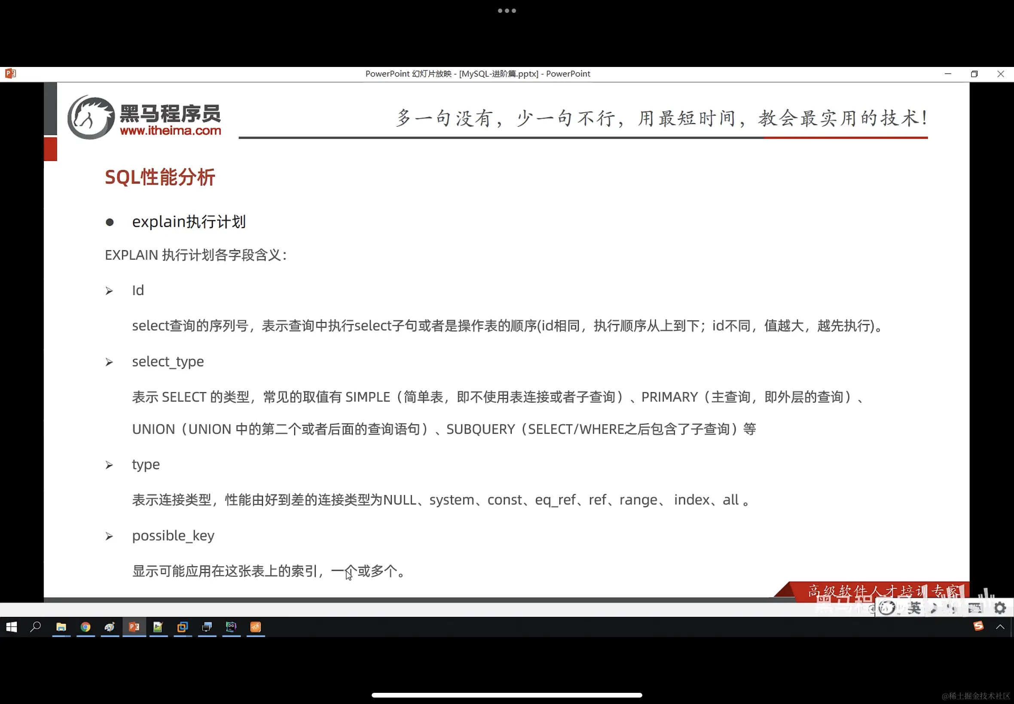The height and width of the screenshot is (704, 1014).
Task: Open Google Chrome from the taskbar
Action: 86,627
